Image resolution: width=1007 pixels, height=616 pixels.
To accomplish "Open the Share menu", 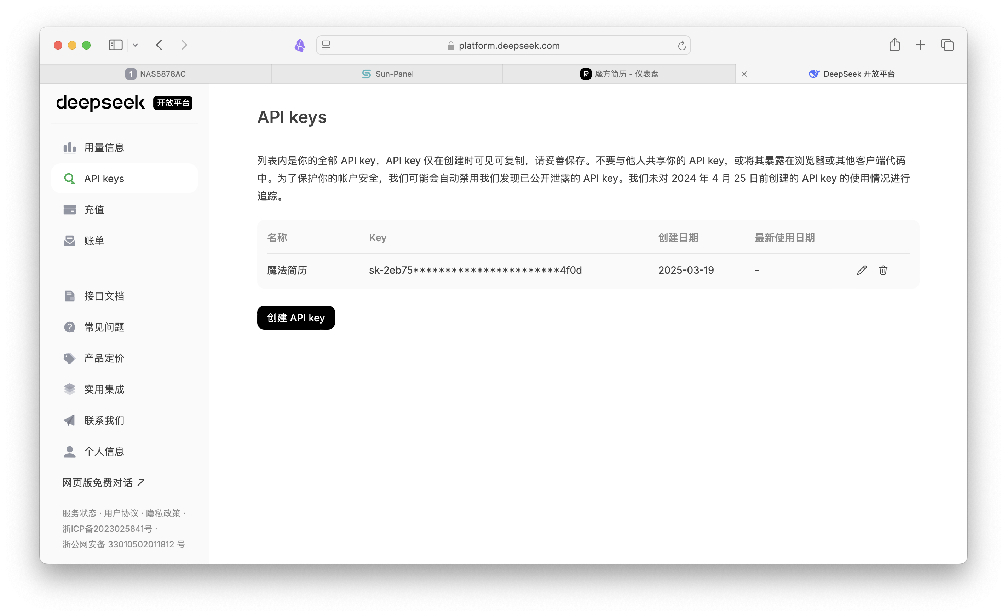I will (x=894, y=44).
